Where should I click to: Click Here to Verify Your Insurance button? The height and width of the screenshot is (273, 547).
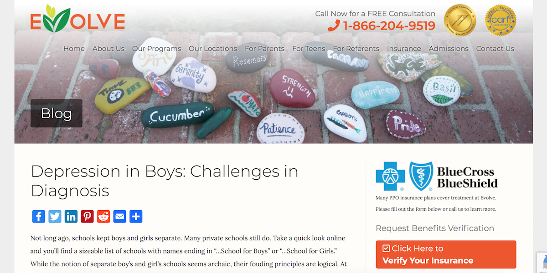point(446,254)
